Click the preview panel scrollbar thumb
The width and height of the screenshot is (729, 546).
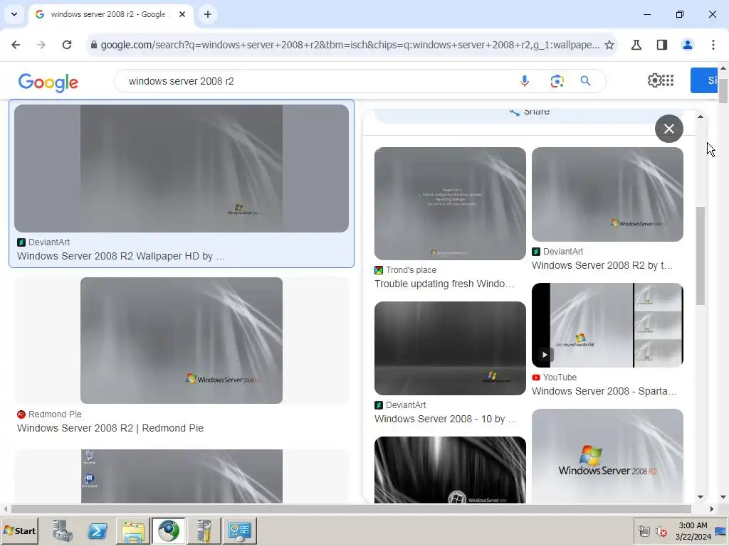(701, 256)
